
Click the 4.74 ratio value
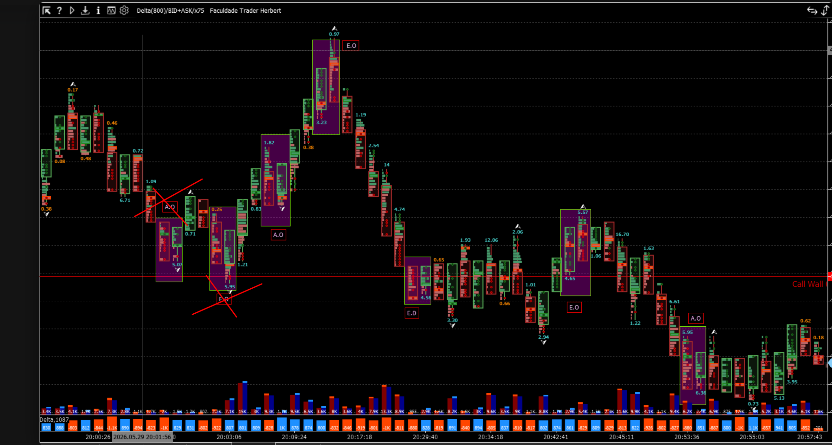[x=399, y=209]
